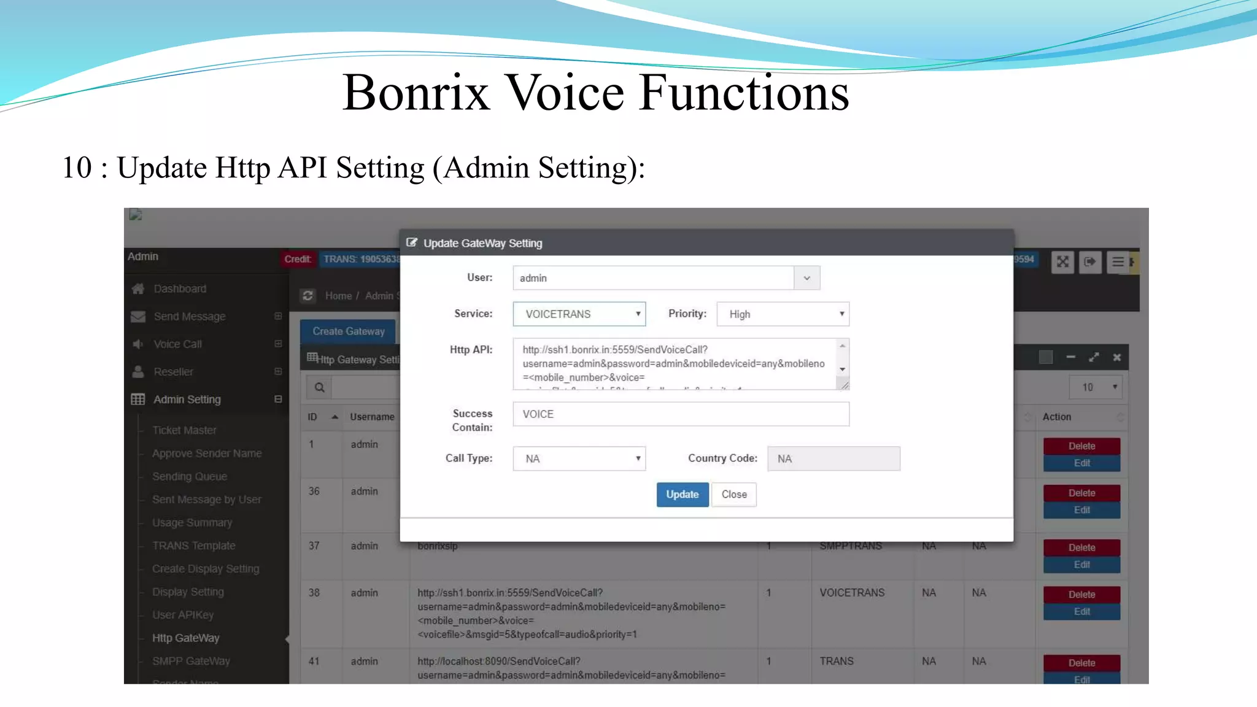Click the Send Message envelope icon
This screenshot has height=707, width=1257.
coord(138,316)
